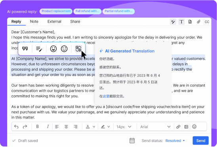Switch to the External tab
This screenshot has width=217, height=147.
pos(54,22)
